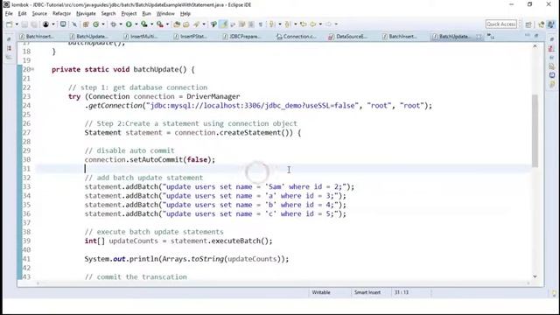
Task: Open the Navigate menu
Action: pyautogui.click(x=86, y=14)
